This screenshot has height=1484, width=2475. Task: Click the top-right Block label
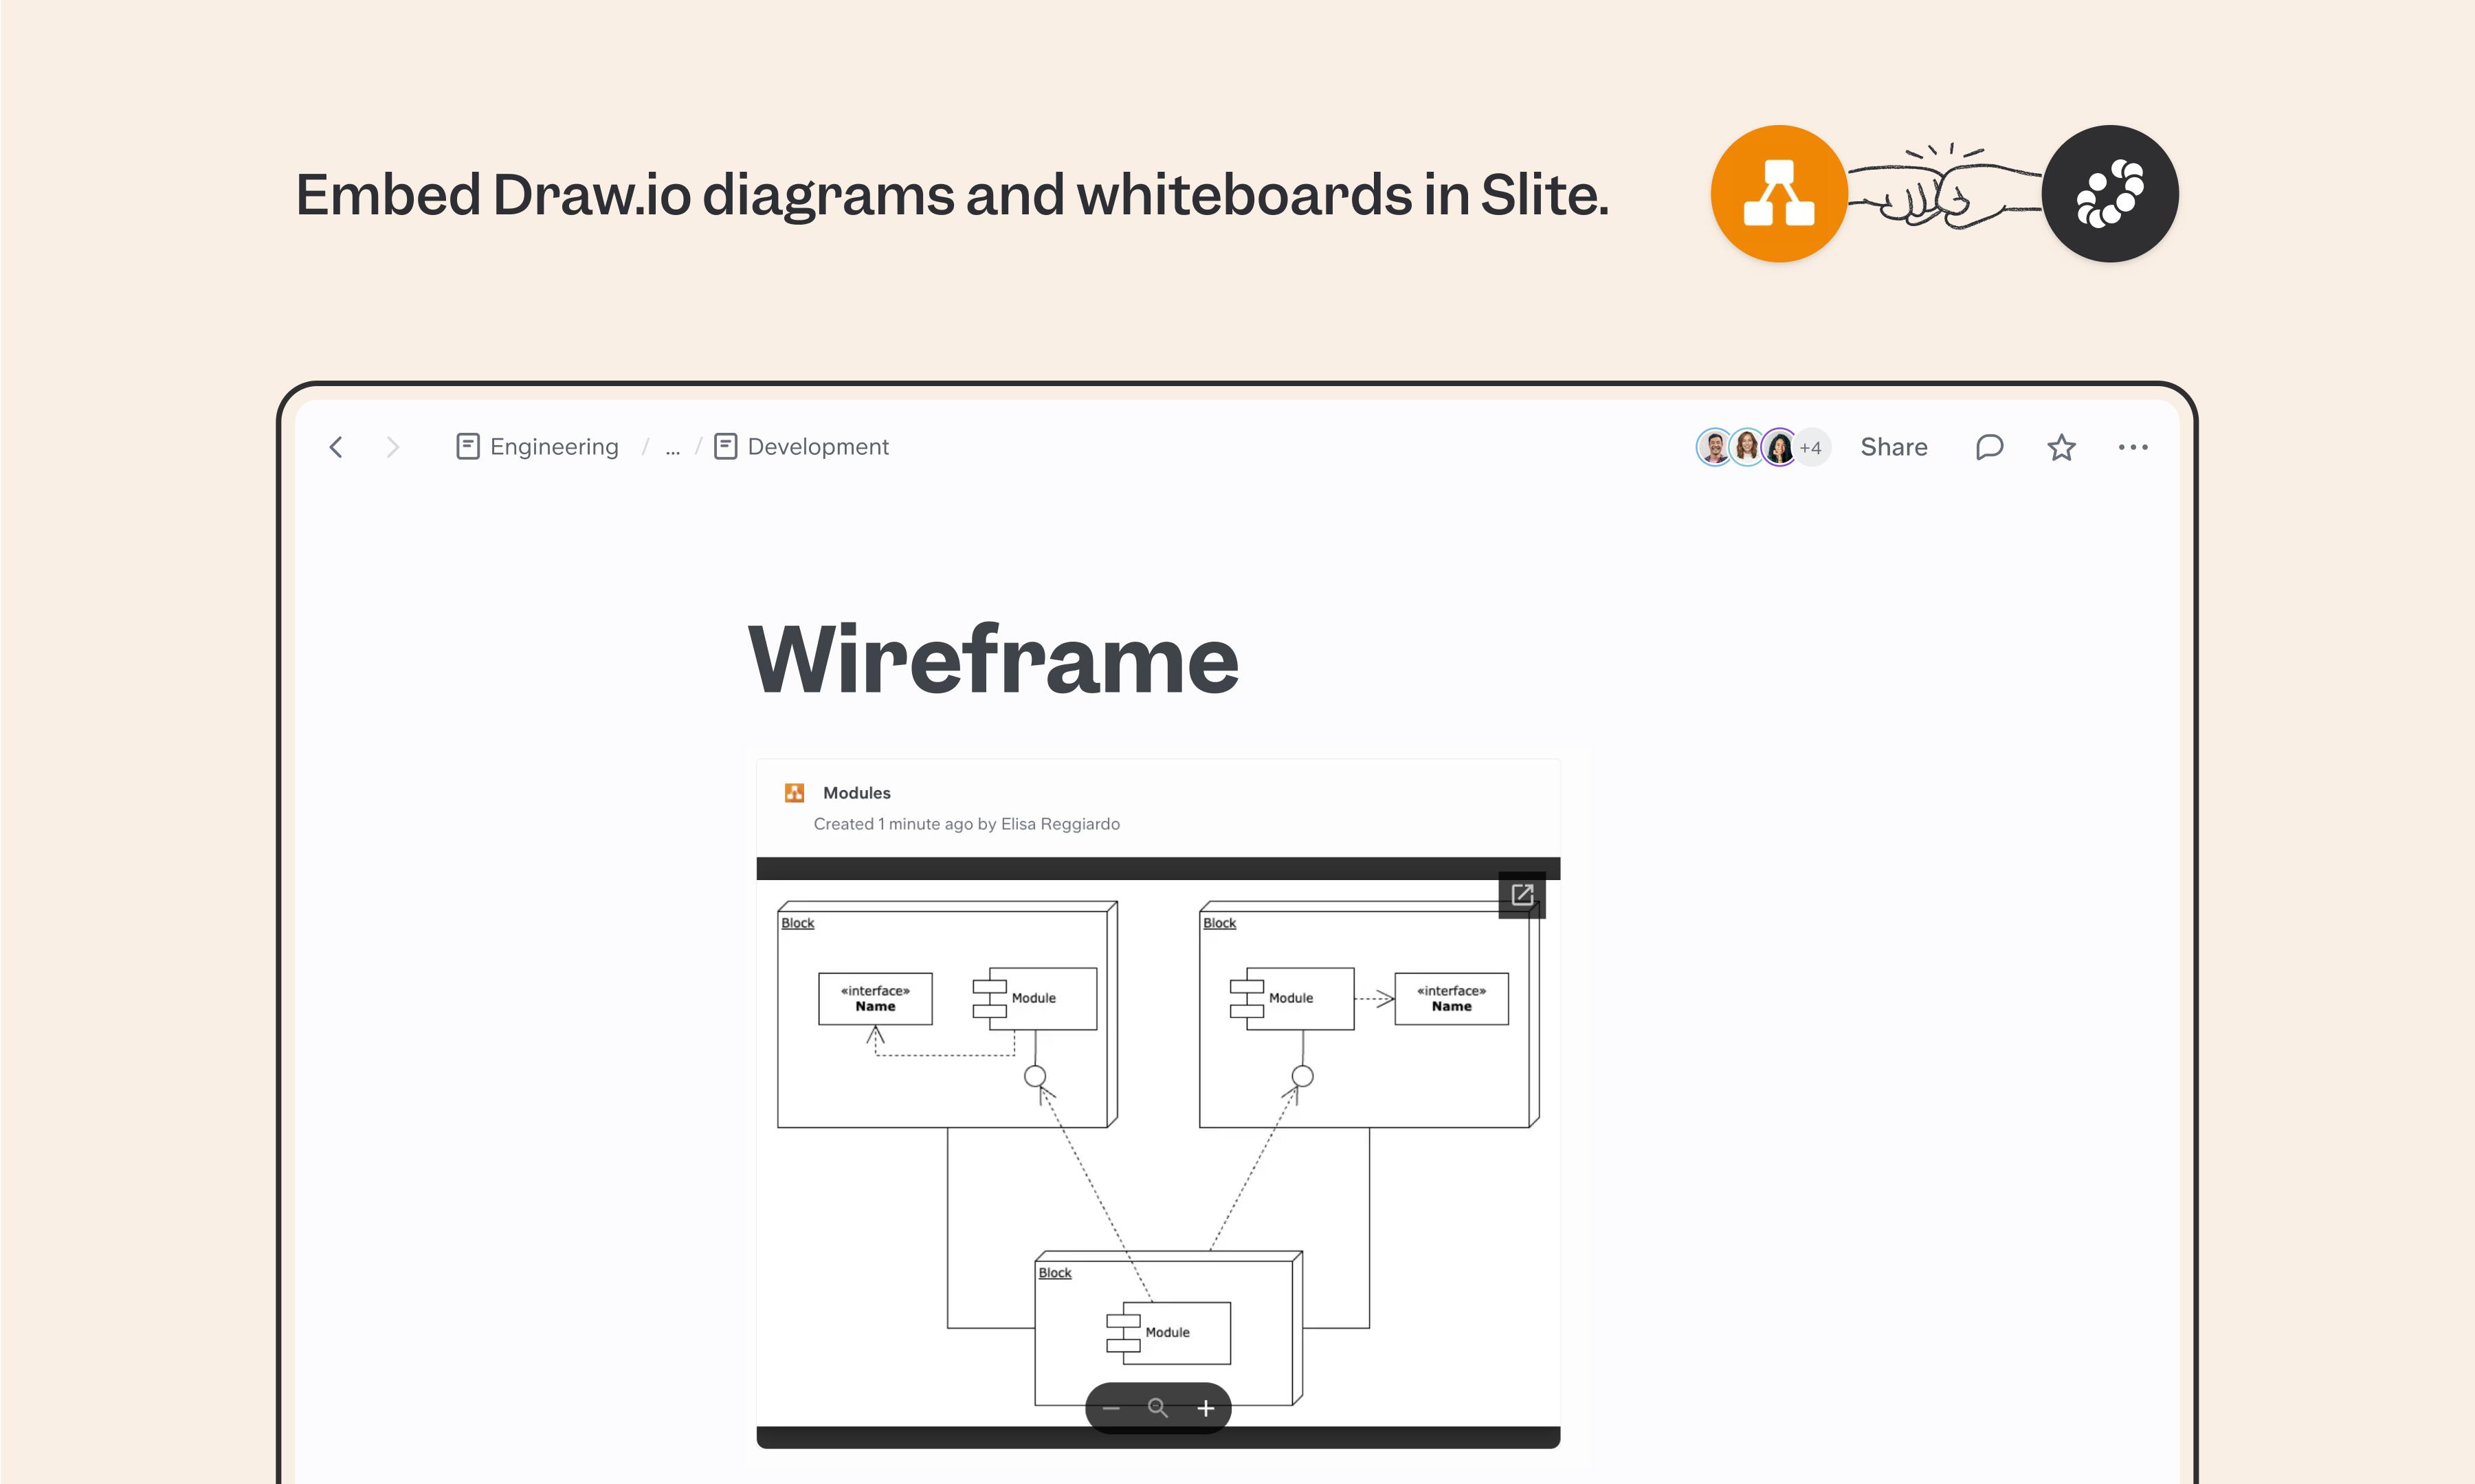click(x=1219, y=923)
